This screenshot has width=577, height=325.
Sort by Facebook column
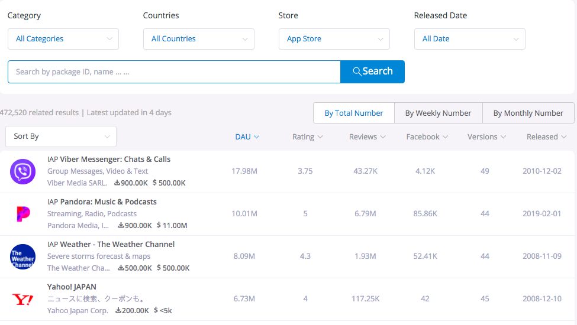click(x=427, y=136)
